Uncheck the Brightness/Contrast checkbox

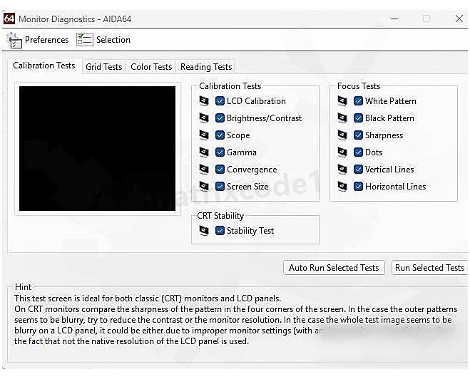pyautogui.click(x=220, y=118)
